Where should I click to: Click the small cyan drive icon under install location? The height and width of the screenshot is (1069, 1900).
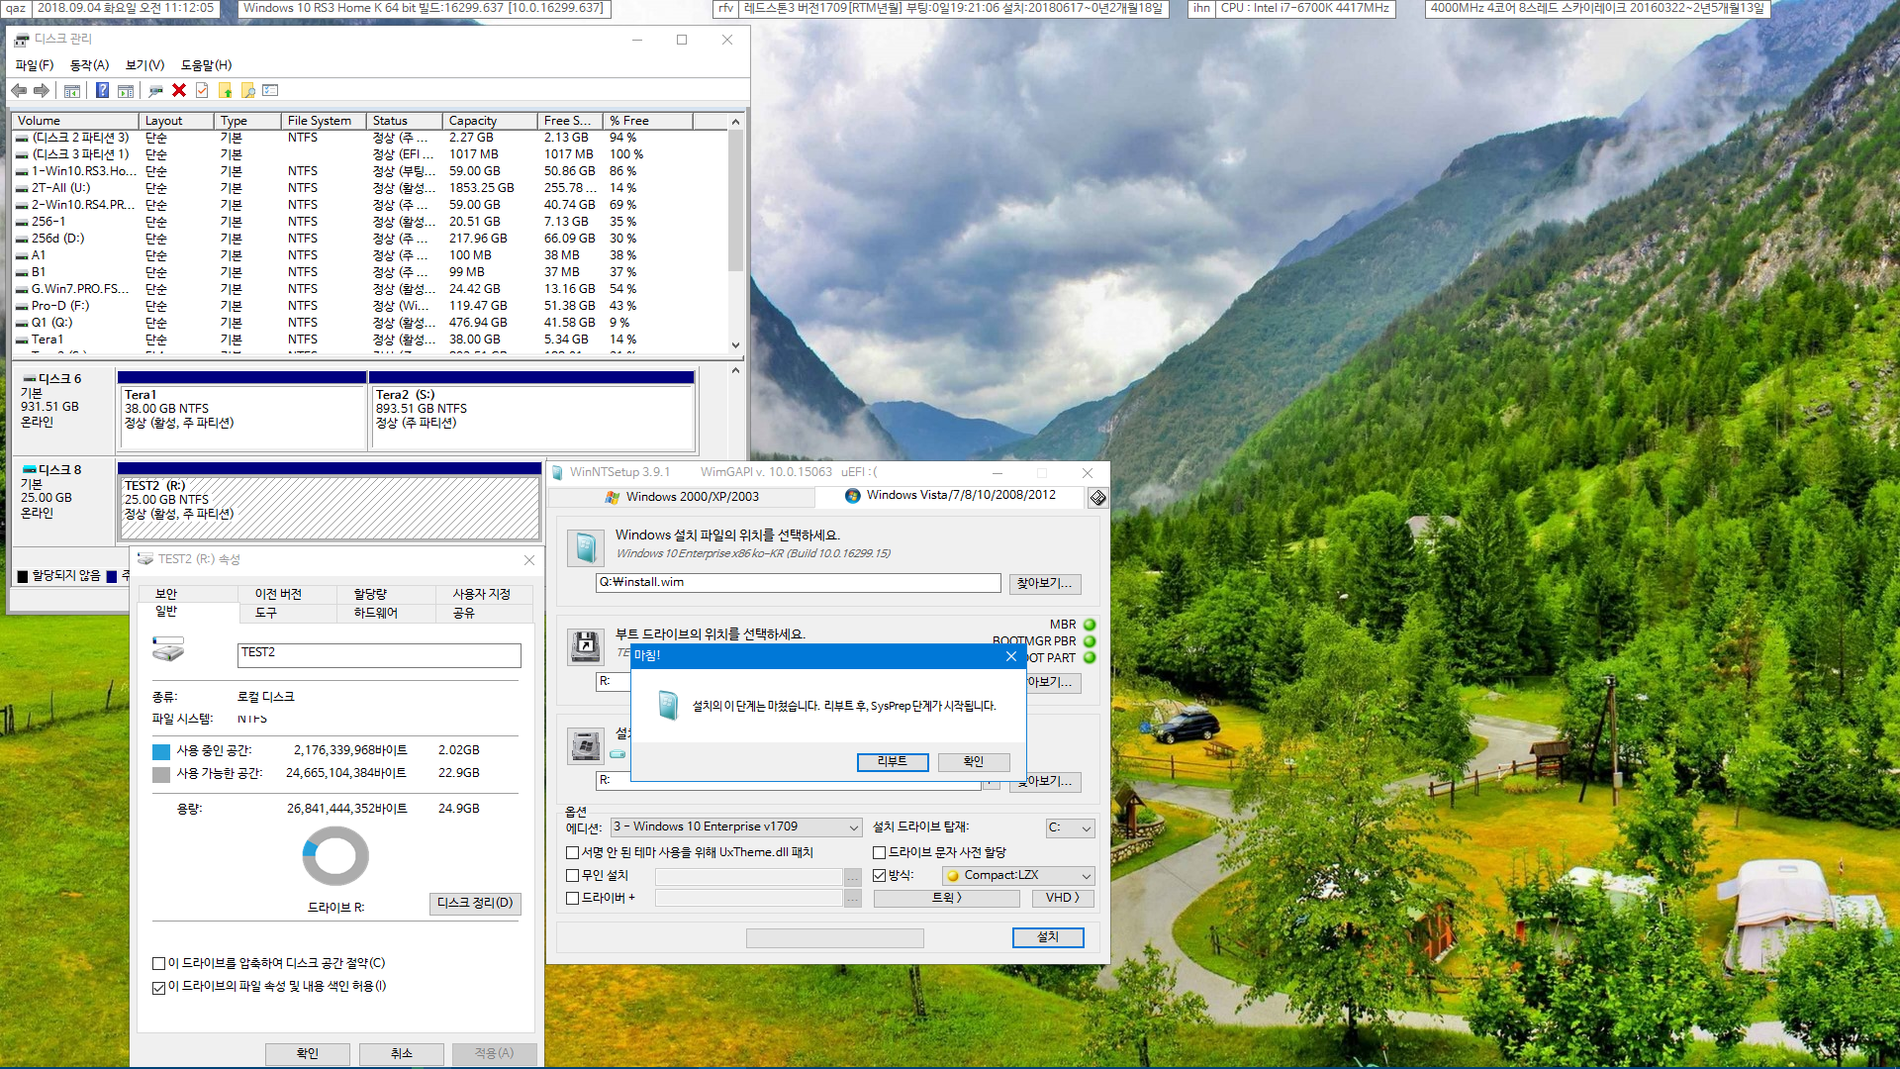618,754
